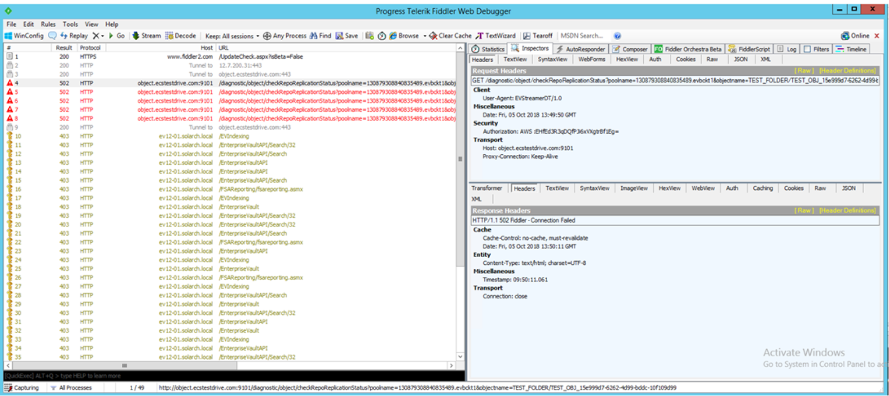Image resolution: width=889 pixels, height=396 pixels.
Task: Switch to the AutoResponder tab
Action: 580,49
